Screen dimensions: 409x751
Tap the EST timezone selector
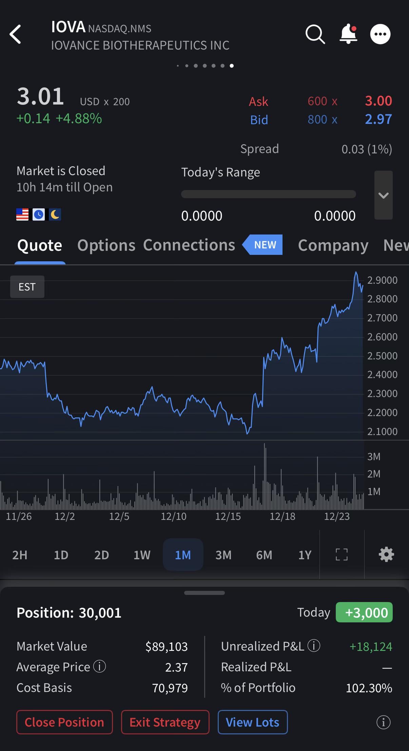pyautogui.click(x=27, y=287)
